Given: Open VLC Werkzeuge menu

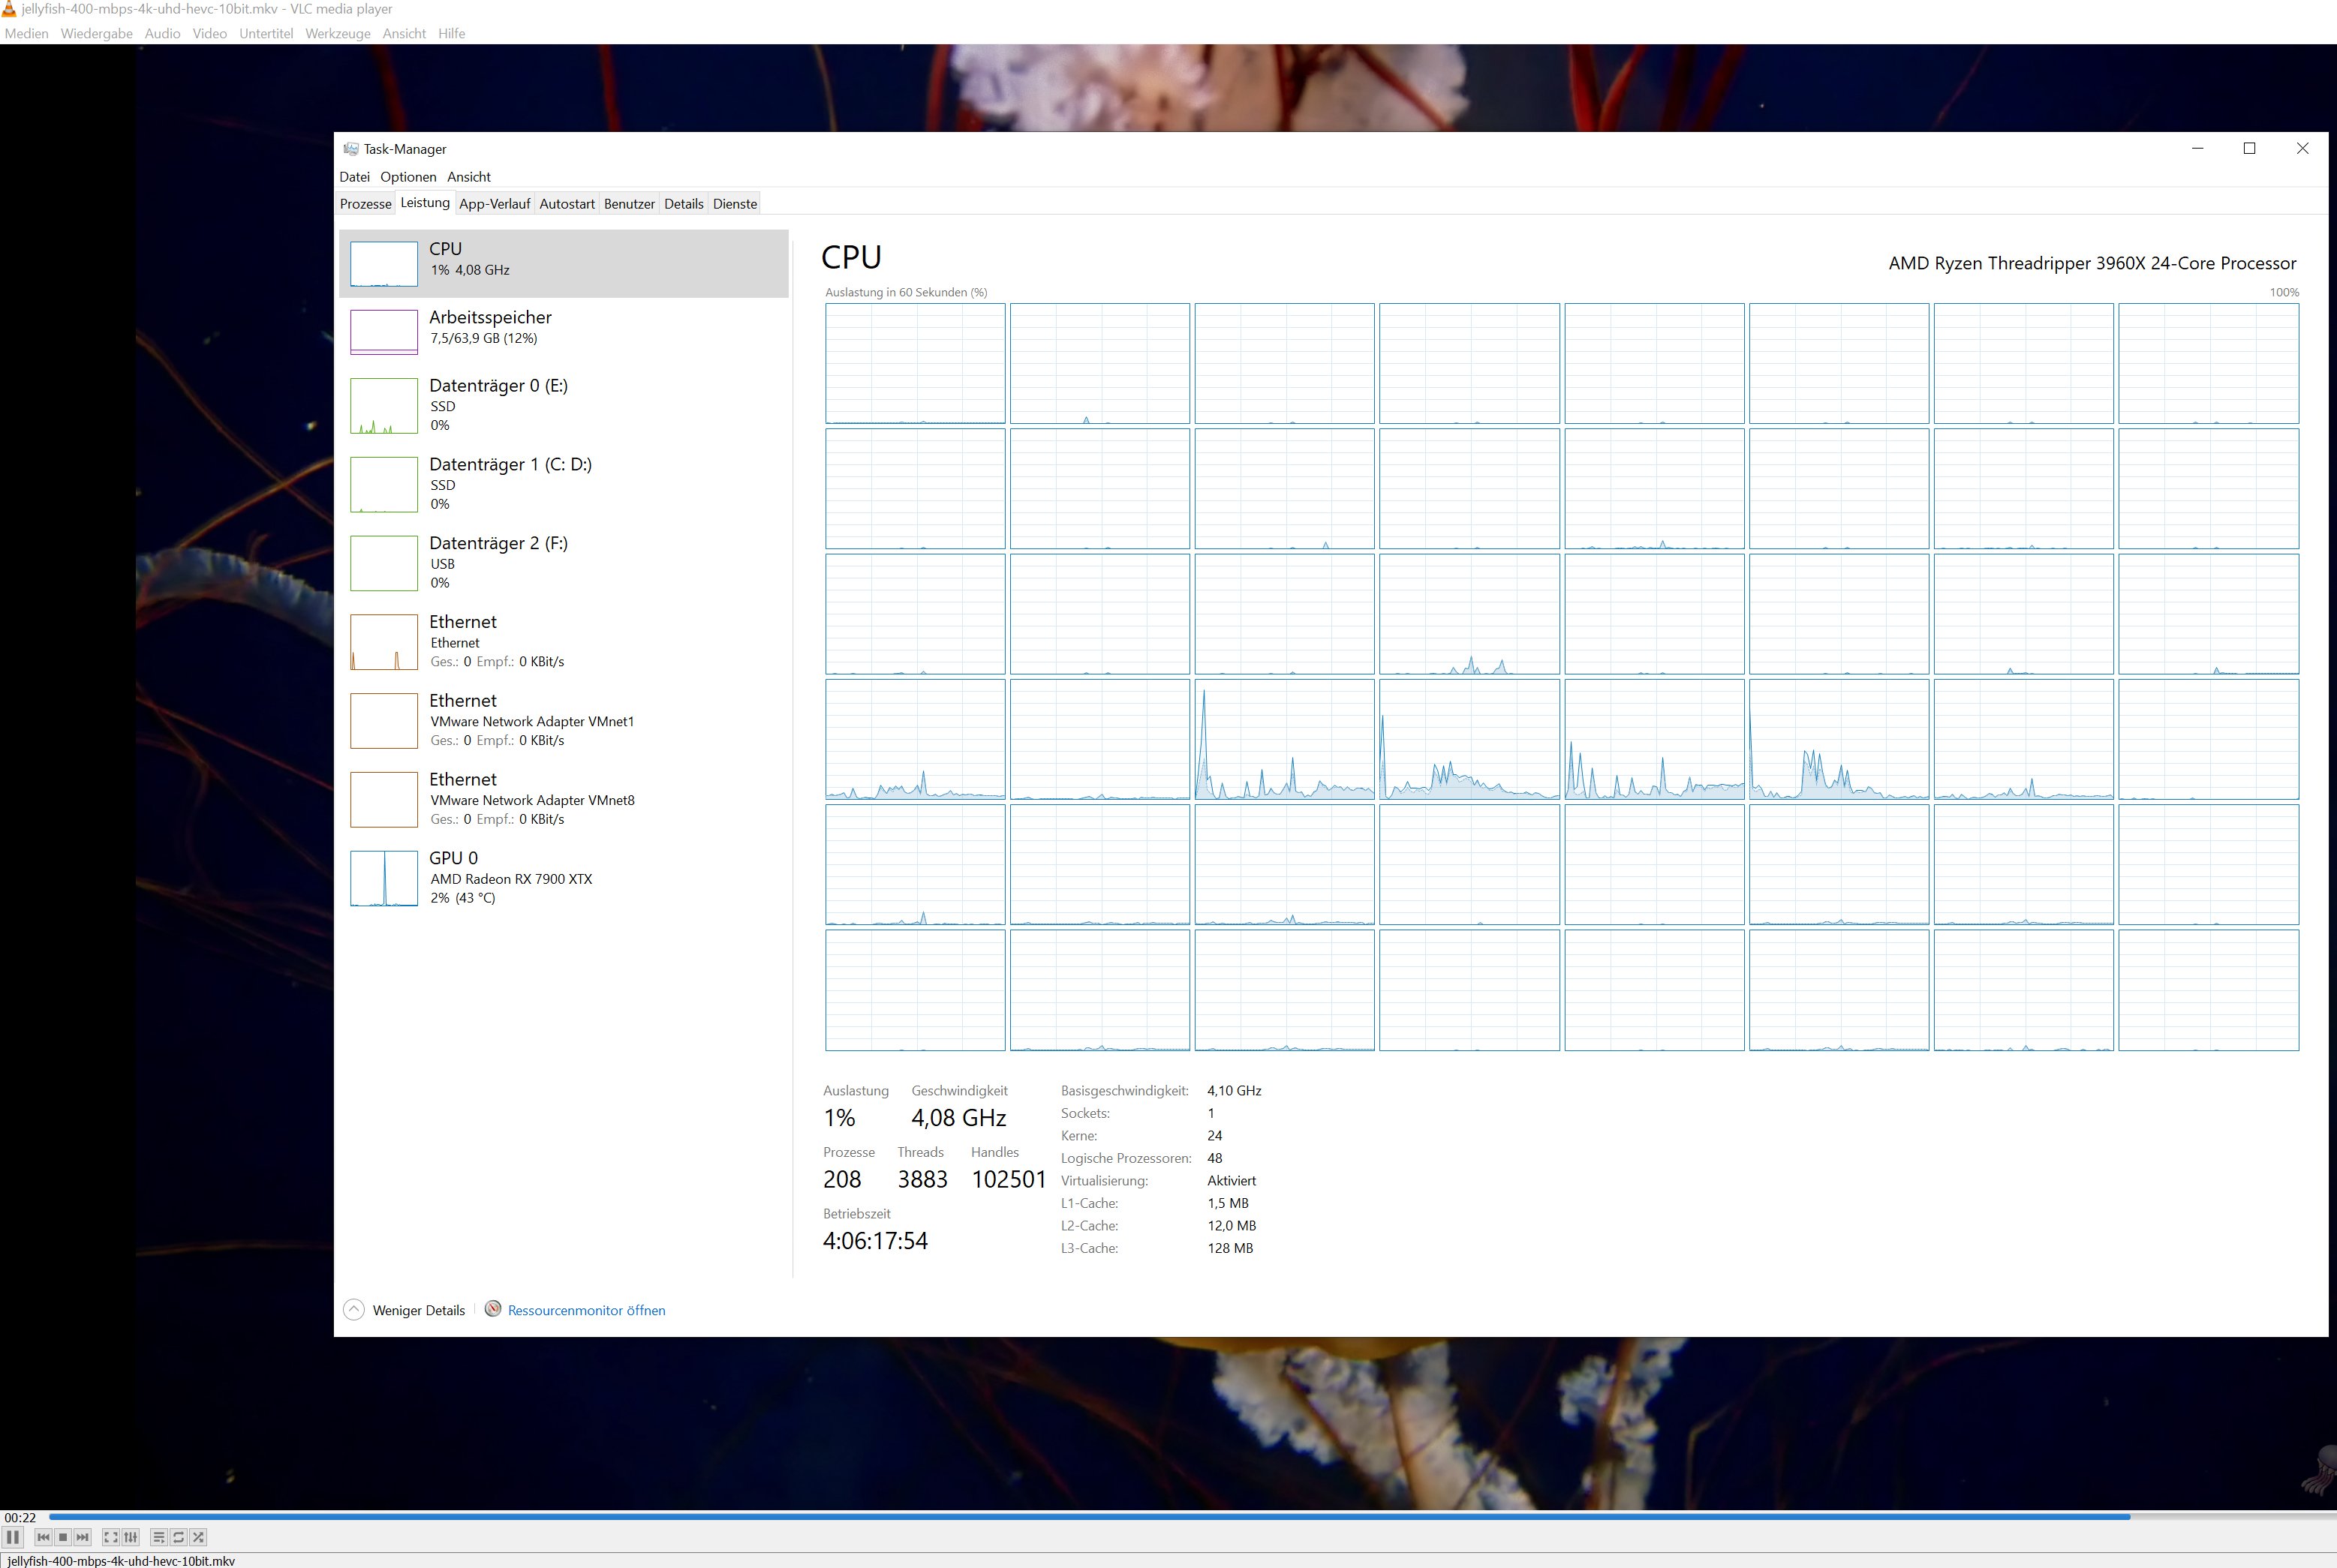Looking at the screenshot, I should click(337, 33).
